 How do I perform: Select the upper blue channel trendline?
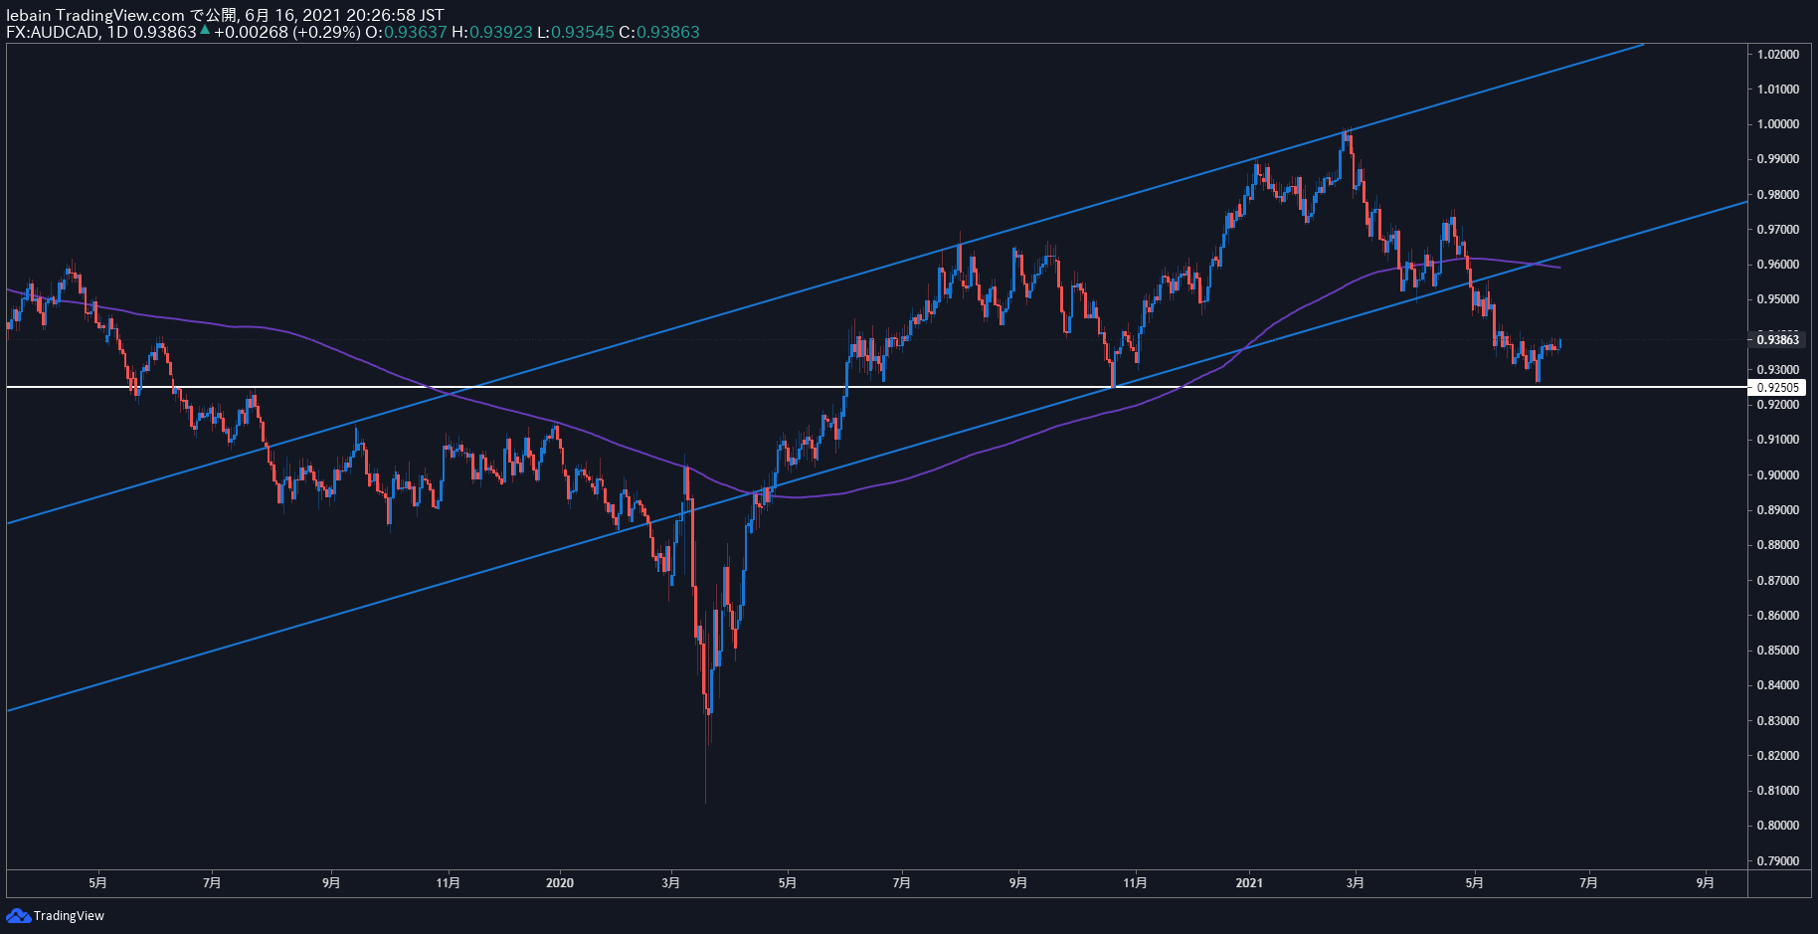click(x=825, y=283)
